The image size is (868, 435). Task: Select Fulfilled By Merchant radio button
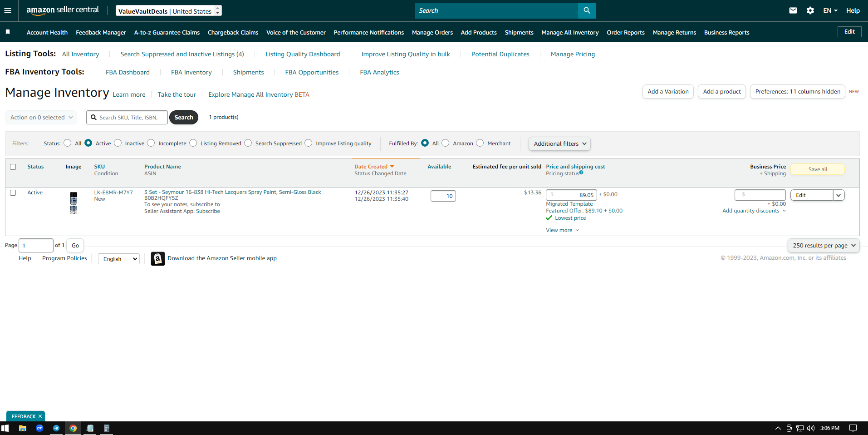click(x=480, y=143)
